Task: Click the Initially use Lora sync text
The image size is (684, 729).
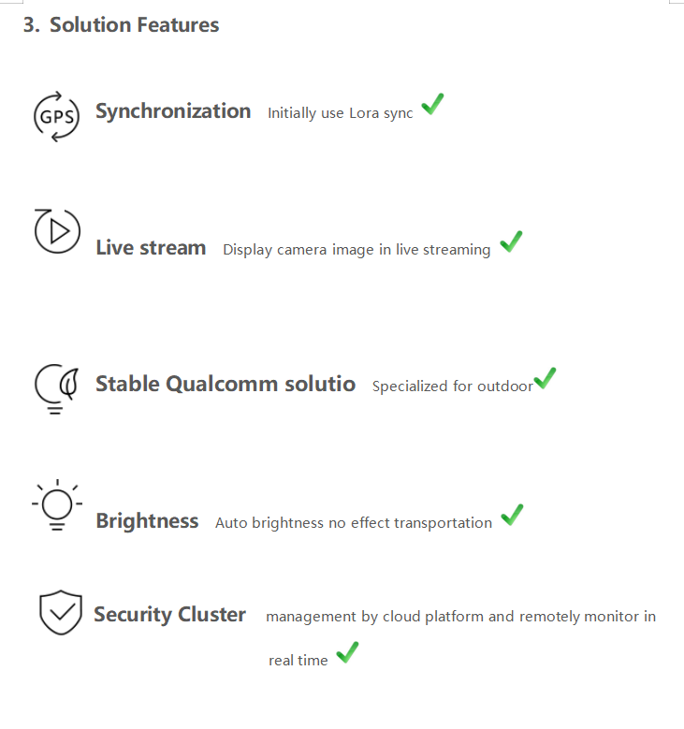Action: [x=340, y=113]
